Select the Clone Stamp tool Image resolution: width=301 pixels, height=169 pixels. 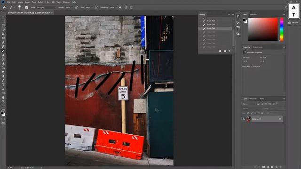(x=3, y=55)
